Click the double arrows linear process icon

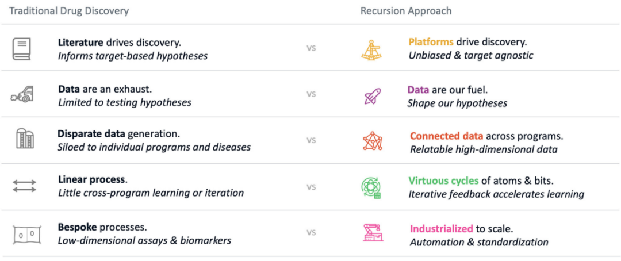(24, 186)
